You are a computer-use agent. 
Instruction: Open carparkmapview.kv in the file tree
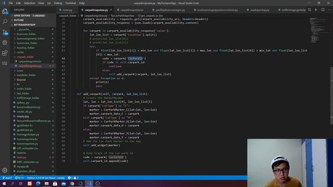[x=33, y=61]
